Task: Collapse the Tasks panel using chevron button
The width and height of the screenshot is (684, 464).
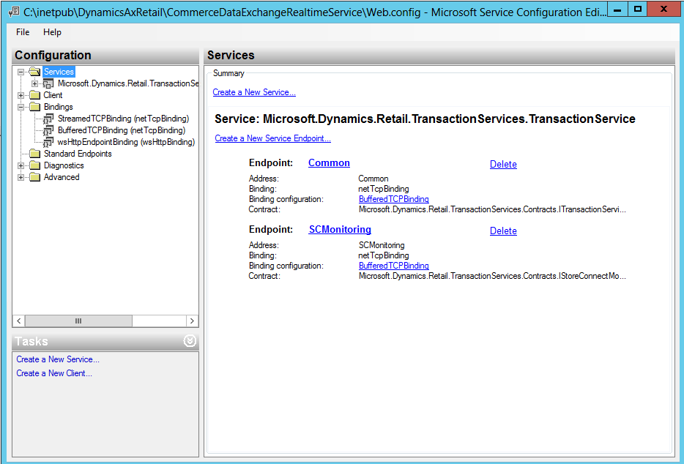Action: point(190,341)
